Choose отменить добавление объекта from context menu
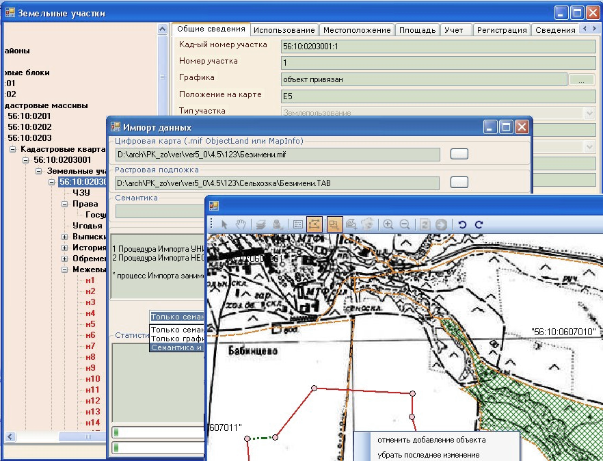Screen dimensions: 603x461 (x=431, y=440)
